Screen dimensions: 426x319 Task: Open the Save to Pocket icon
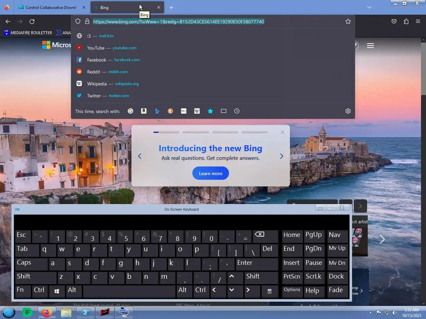394,21
